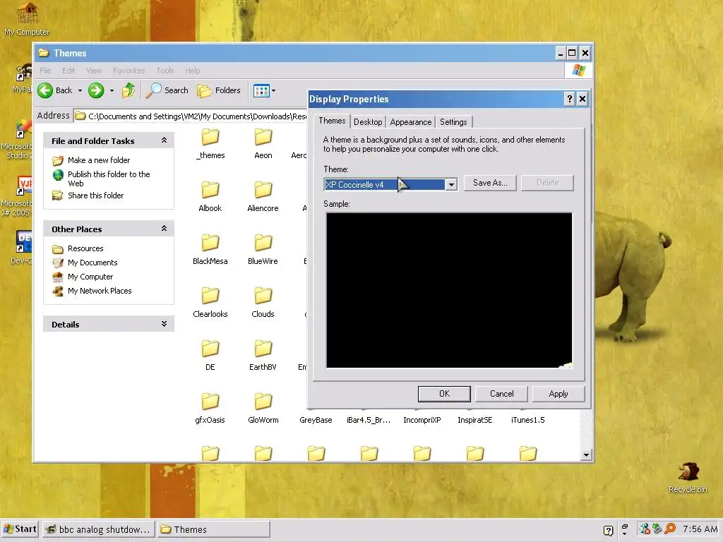723x542 pixels.
Task: Click Make a new folder link
Action: 99,160
